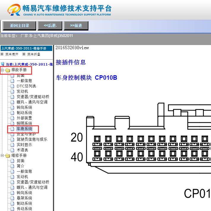Click page icon beside 驾驶员信息与娱乐
The width and height of the screenshot is (211, 211).
12,139
